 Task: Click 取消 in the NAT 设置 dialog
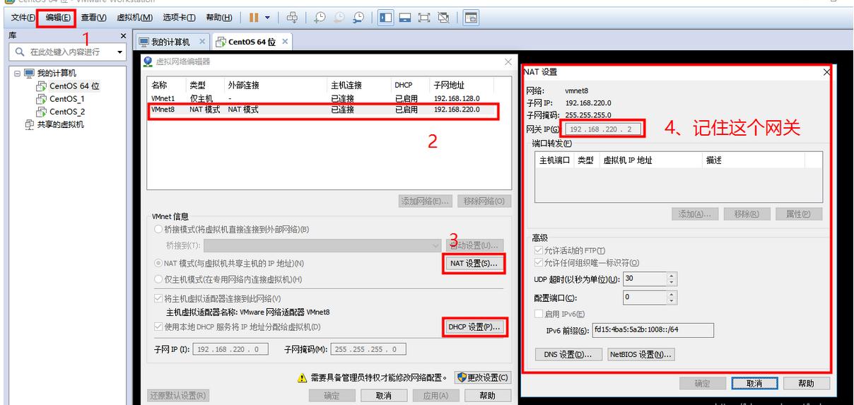coord(754,384)
